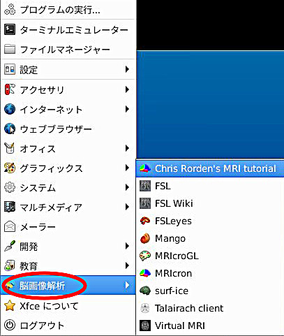
Task: Open Virtual MRI using its icon
Action: [x=145, y=326]
